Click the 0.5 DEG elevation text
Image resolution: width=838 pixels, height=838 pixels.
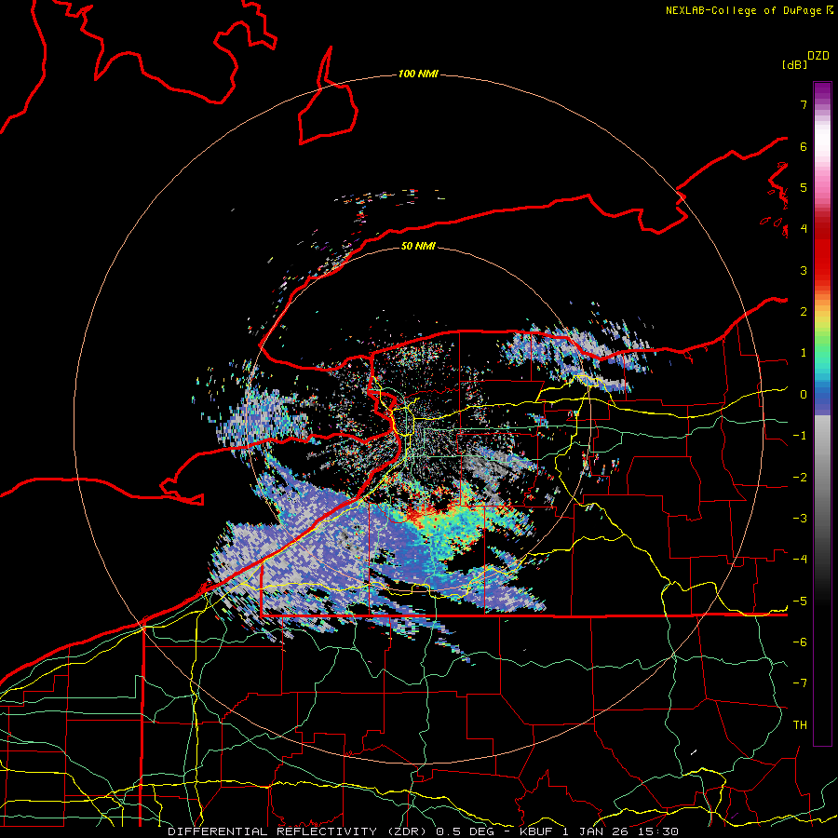(x=466, y=831)
